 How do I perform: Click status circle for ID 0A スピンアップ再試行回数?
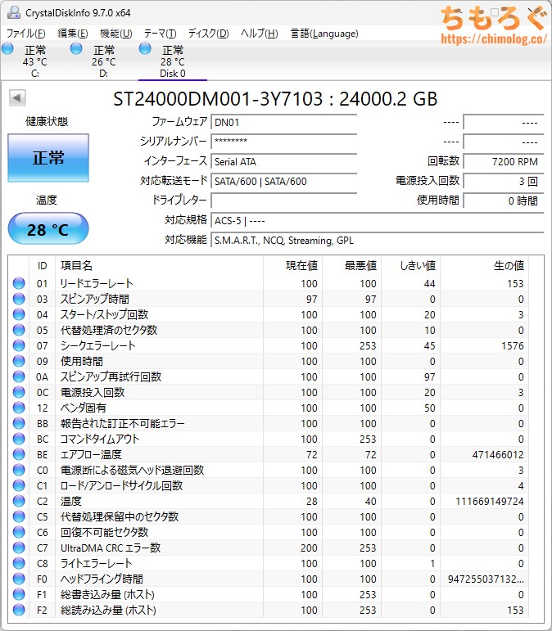click(x=19, y=376)
